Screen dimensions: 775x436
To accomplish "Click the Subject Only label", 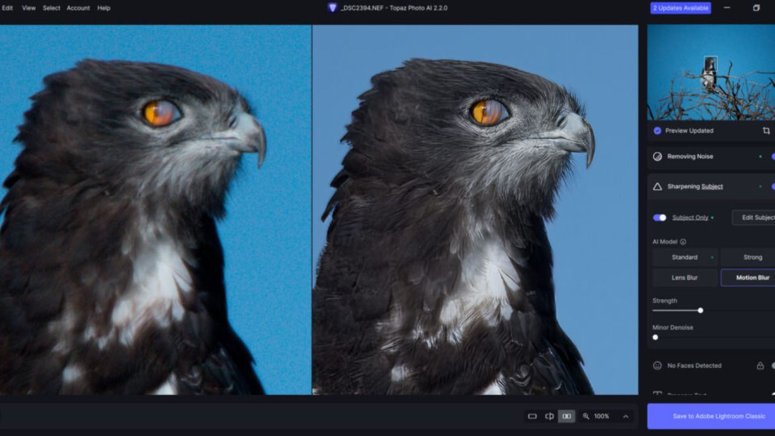I will point(690,217).
